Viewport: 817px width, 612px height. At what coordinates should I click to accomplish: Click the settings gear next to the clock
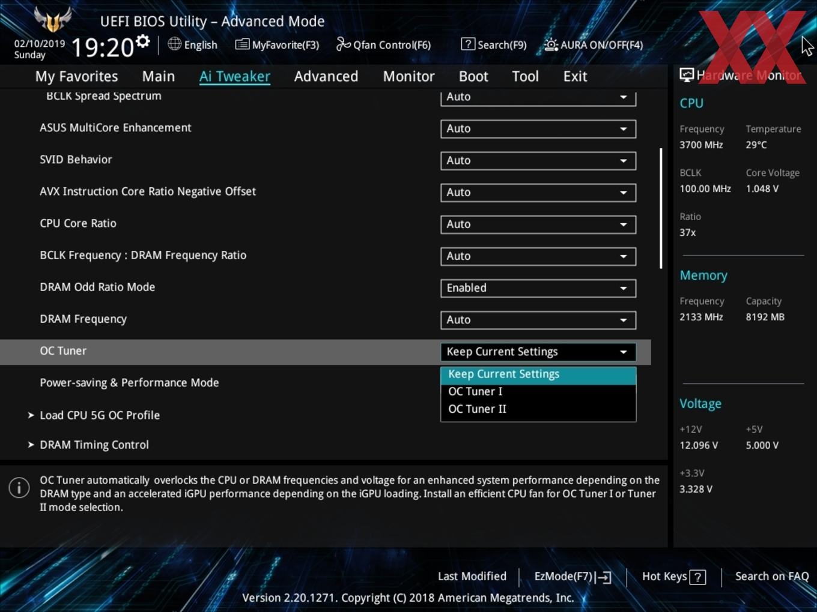tap(142, 41)
